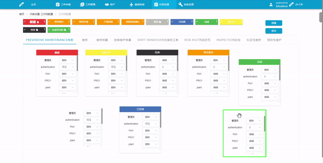323x163 pixels.
Task: Open the PM1 dropdown in the green 完成 card
Action: pos(268,83)
